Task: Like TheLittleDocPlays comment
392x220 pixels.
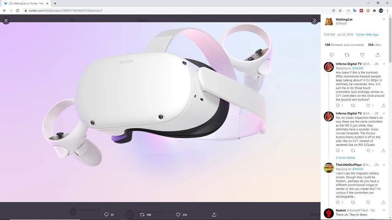Action: pos(368,202)
